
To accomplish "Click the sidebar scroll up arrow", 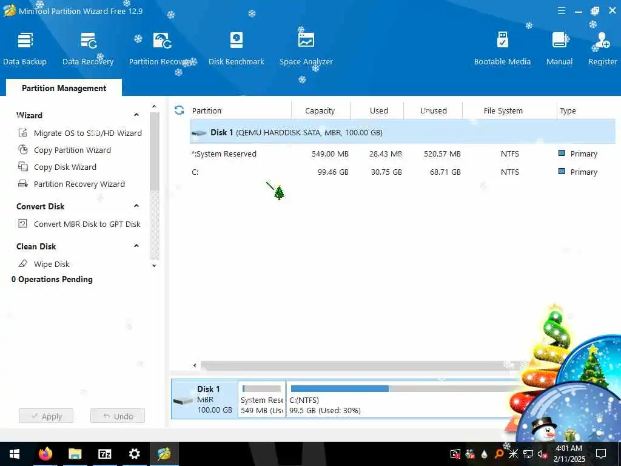I will click(x=154, y=107).
